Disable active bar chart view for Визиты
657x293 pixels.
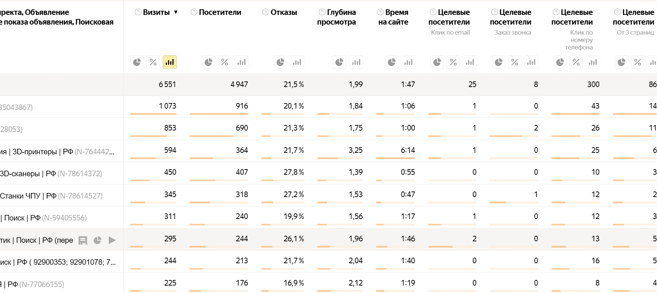click(169, 62)
